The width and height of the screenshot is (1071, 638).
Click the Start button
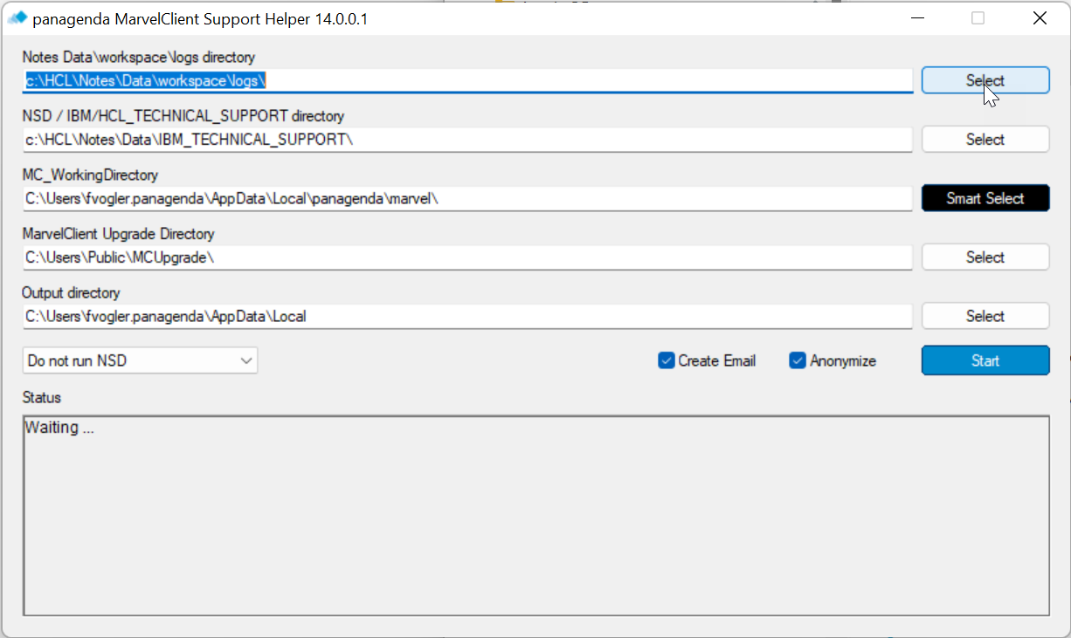[985, 360]
